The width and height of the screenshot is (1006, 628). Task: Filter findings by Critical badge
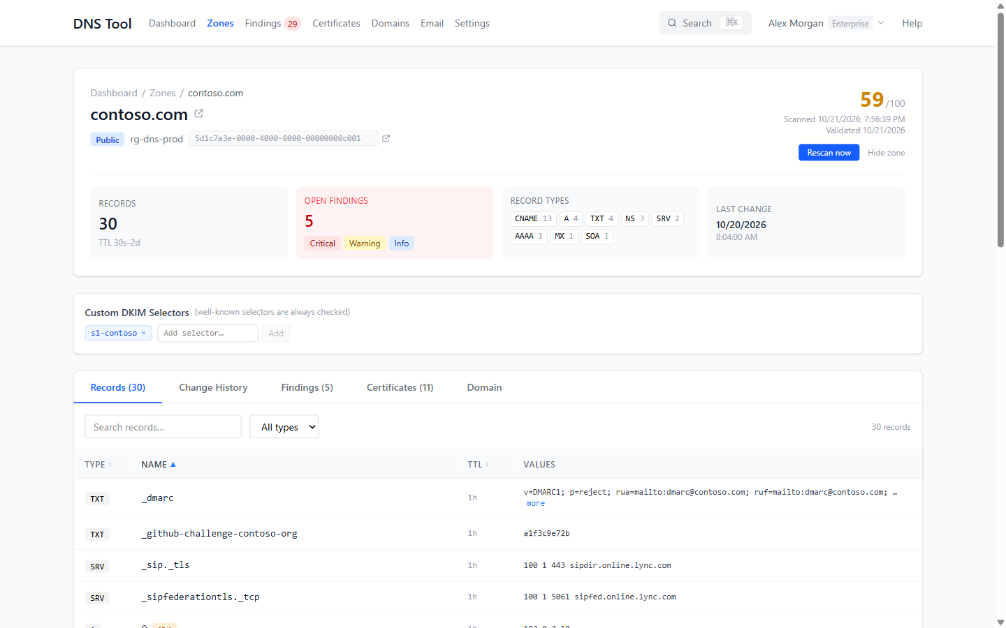coord(322,244)
